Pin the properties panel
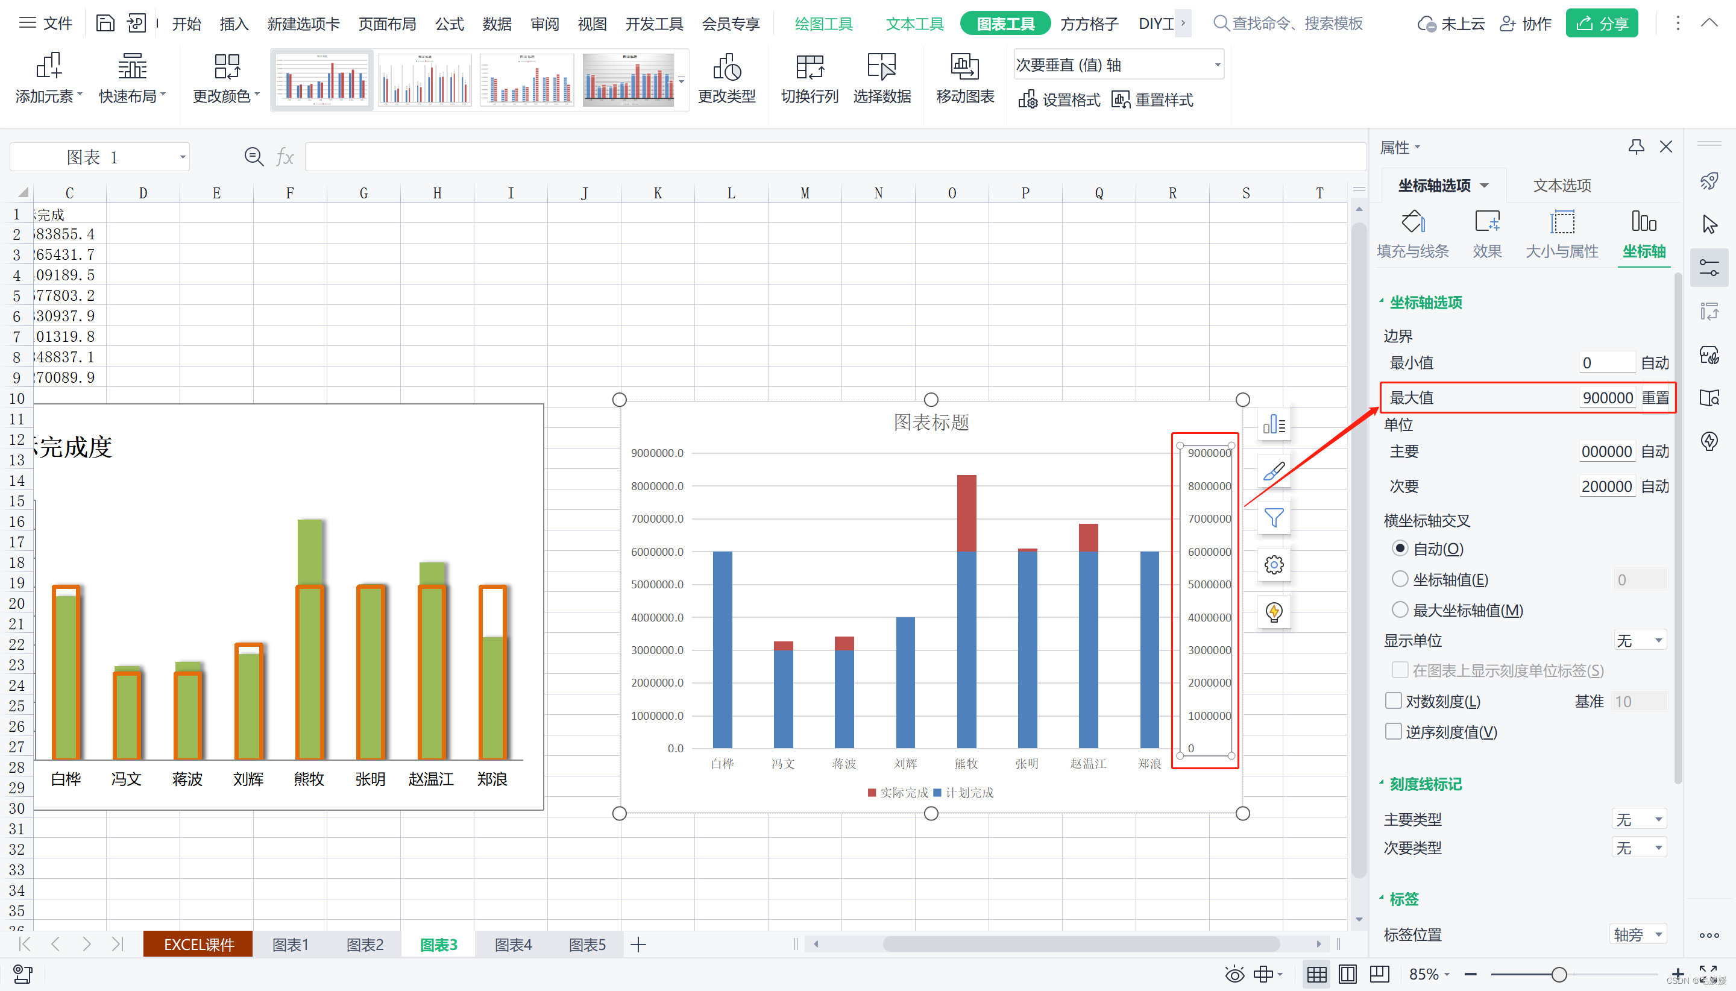Screen dimensions: 1736x991 tap(1636, 146)
